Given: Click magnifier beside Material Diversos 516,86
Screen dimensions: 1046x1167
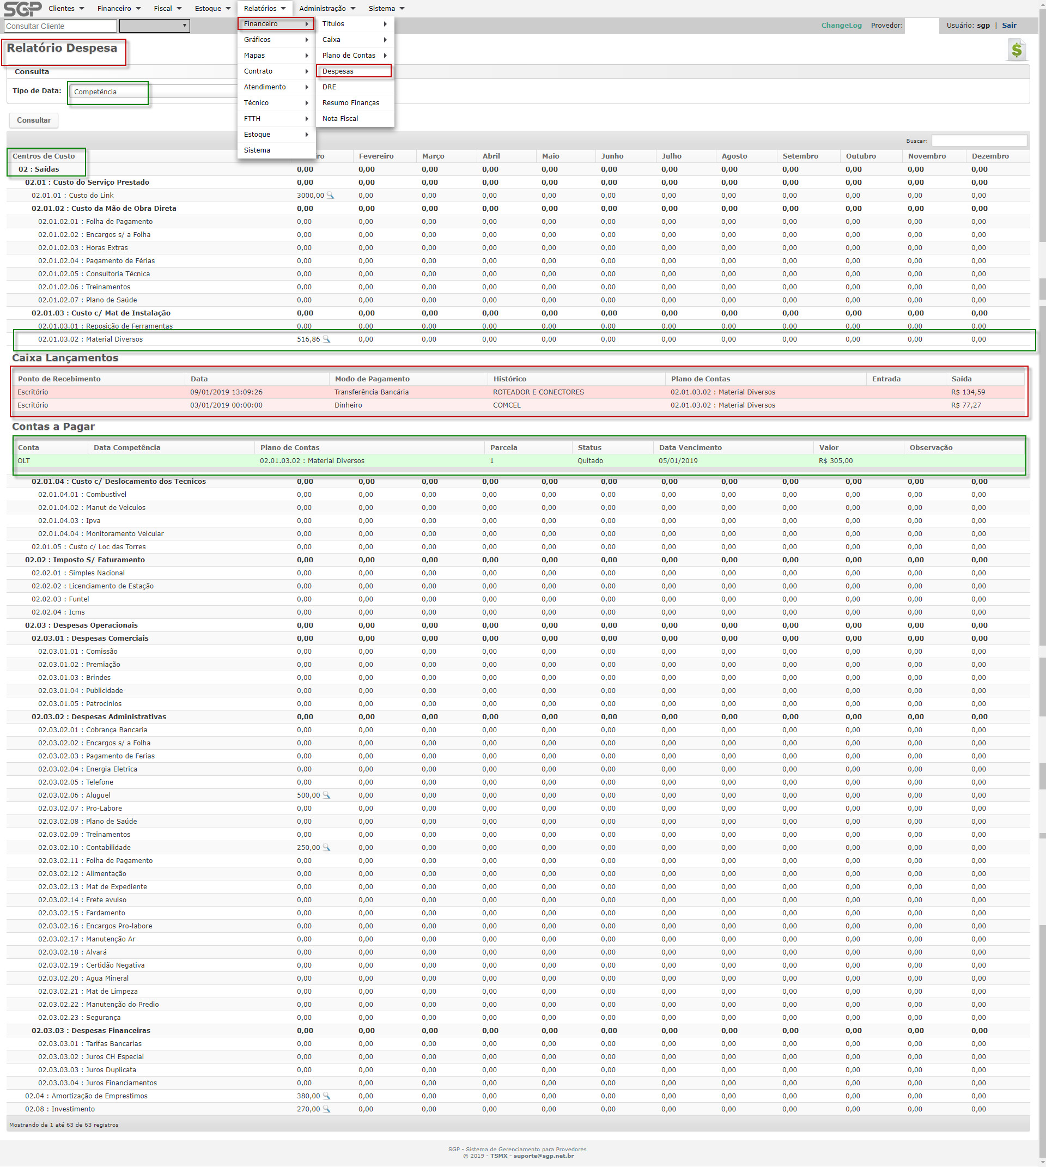Looking at the screenshot, I should (326, 339).
